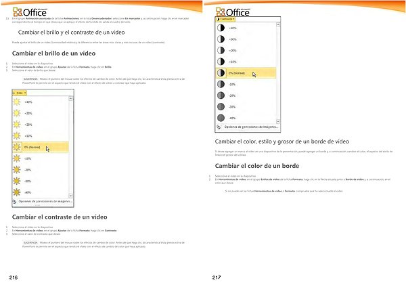This screenshot has height=287, width=406.
Task: Select the -40% brightness sun icon
Action: [x=17, y=192]
